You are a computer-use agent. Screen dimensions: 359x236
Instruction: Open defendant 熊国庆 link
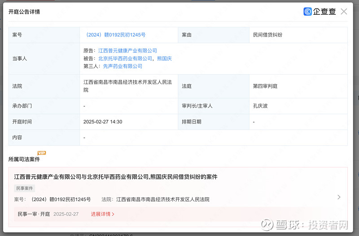[x=164, y=59]
